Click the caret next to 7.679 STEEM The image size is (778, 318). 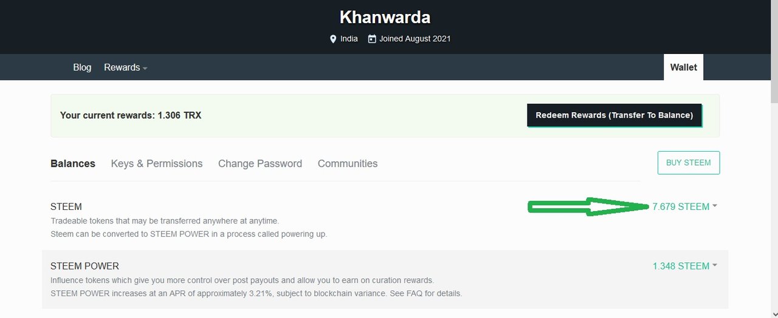point(715,206)
